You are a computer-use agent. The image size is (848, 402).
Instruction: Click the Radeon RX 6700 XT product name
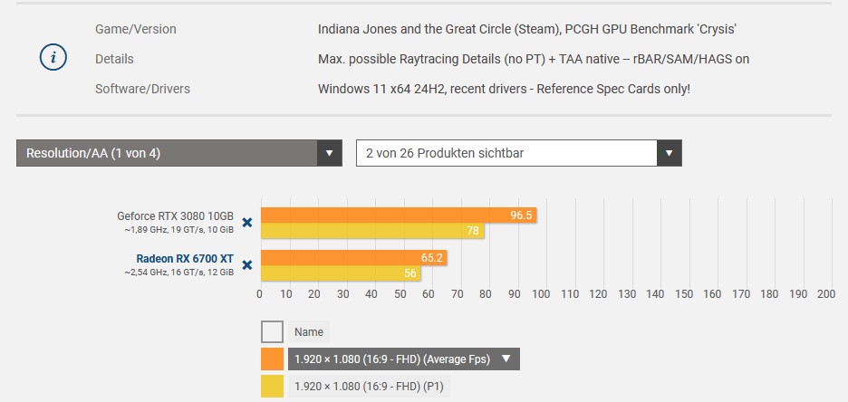pos(185,258)
